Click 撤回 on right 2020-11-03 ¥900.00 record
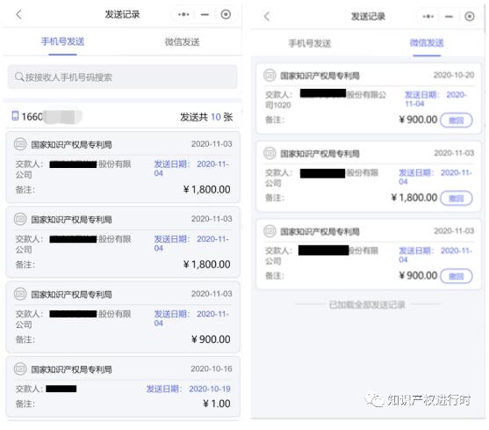Screen dimensions: 489x430 (x=457, y=276)
